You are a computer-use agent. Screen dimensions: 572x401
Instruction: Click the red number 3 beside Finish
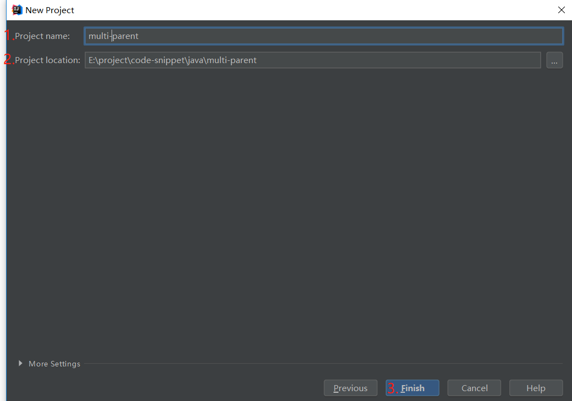coord(392,388)
